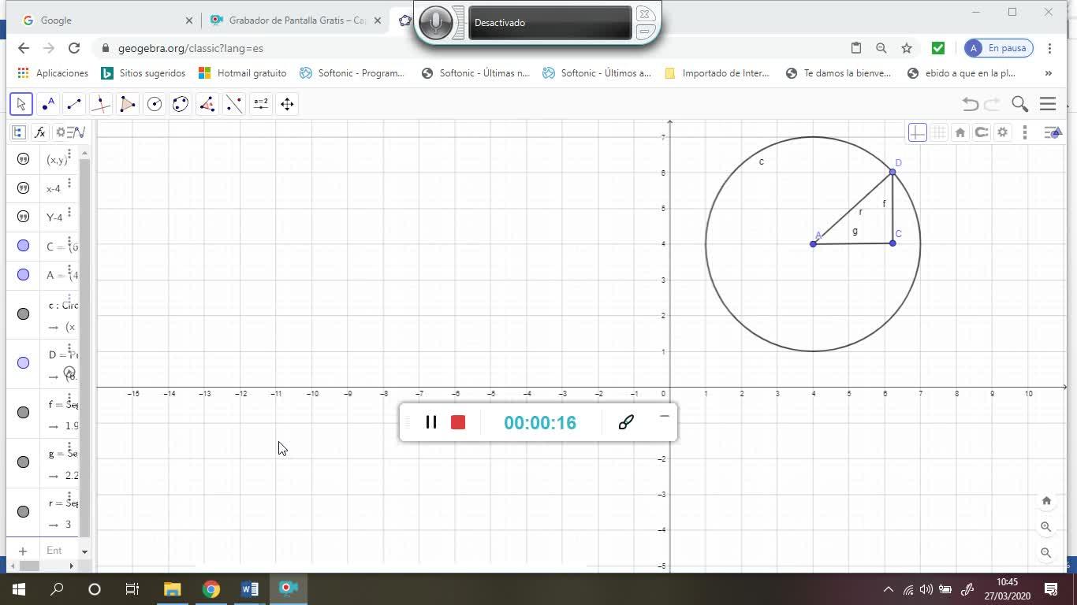The height and width of the screenshot is (605, 1077).
Task: Select the Move Graphics View tool
Action: (x=287, y=104)
